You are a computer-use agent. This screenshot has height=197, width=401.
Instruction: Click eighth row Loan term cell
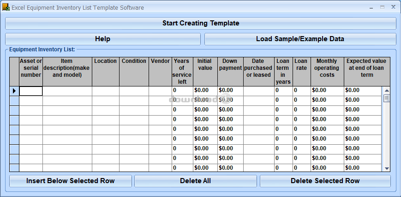[284, 160]
